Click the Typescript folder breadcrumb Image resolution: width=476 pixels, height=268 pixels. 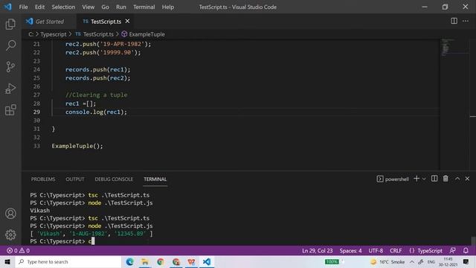tap(54, 34)
